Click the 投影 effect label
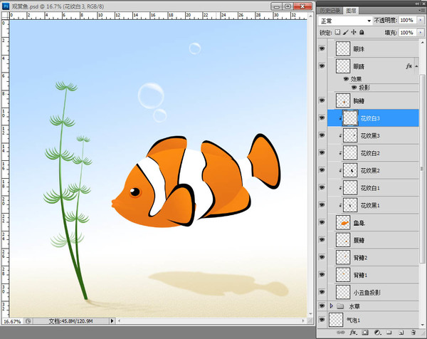This screenshot has height=339, width=427. coord(364,88)
